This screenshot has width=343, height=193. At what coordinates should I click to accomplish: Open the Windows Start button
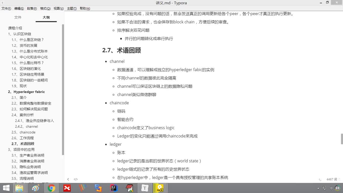(x=6, y=188)
